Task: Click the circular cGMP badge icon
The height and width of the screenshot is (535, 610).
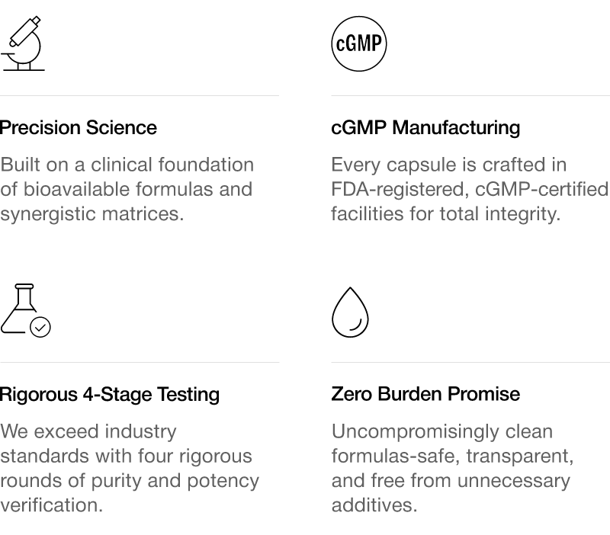Action: [358, 43]
